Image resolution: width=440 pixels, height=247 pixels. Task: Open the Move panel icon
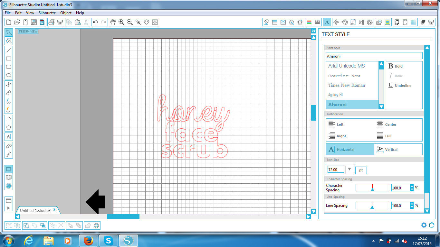(336, 22)
